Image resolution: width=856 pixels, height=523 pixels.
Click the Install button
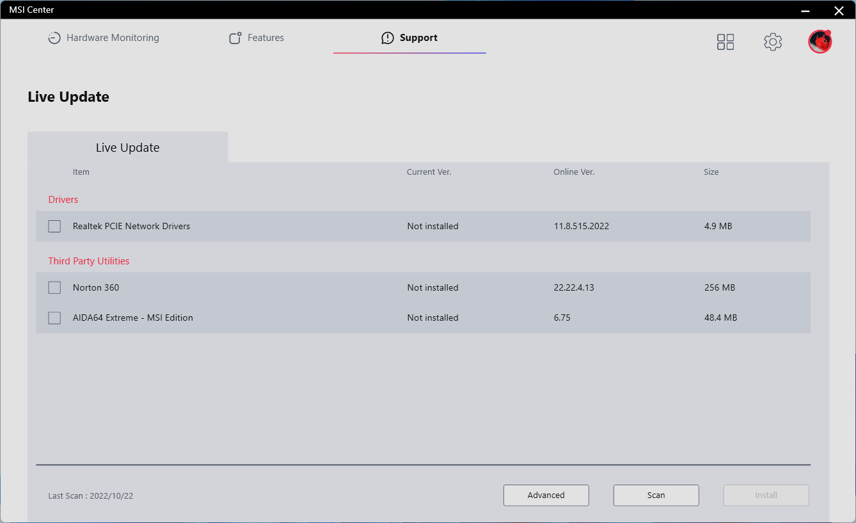[x=766, y=495]
